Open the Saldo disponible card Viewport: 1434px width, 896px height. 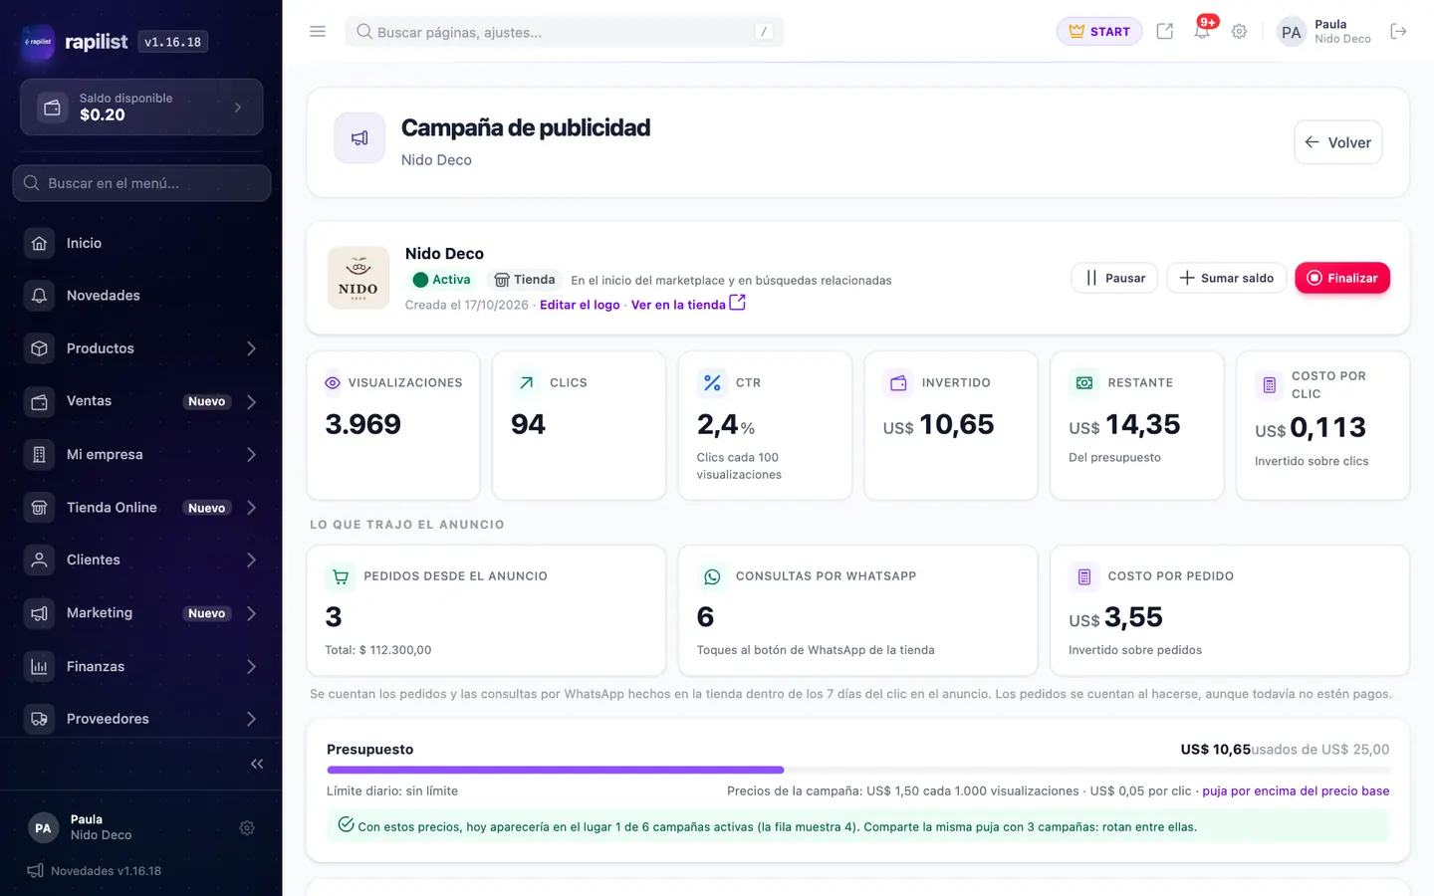coord(141,107)
